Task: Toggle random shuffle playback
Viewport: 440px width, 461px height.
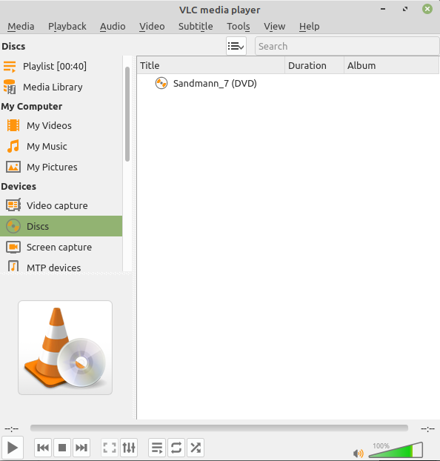Action: click(196, 448)
